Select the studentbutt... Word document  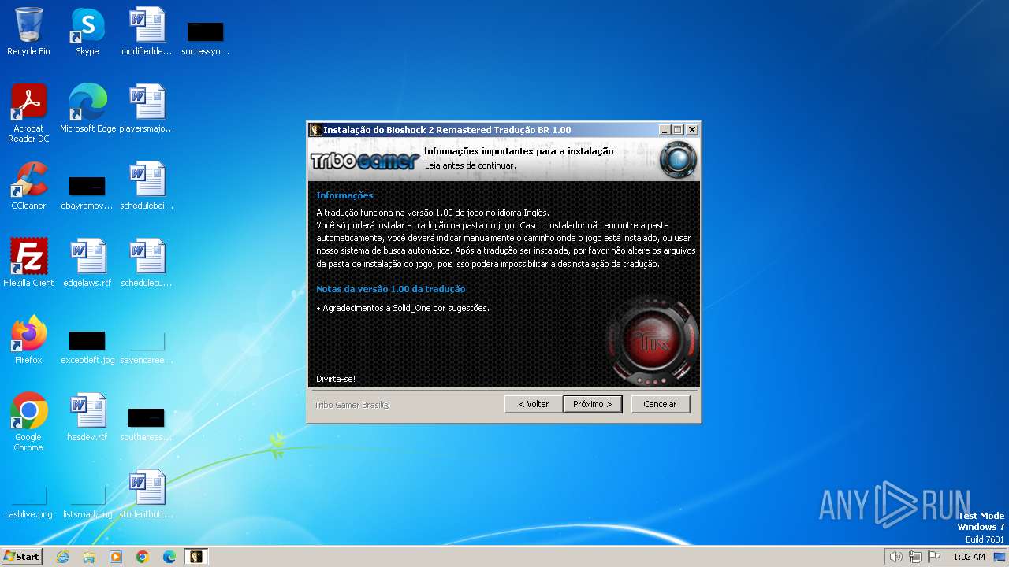[147, 495]
